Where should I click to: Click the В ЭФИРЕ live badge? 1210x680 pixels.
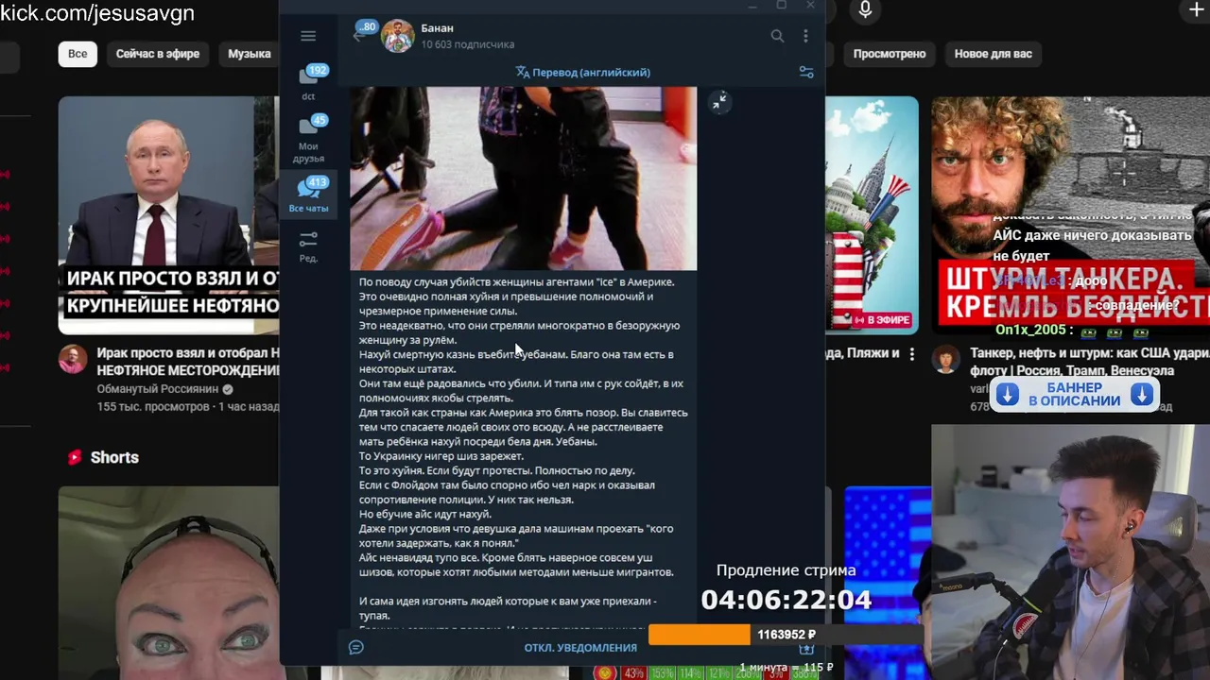882,319
